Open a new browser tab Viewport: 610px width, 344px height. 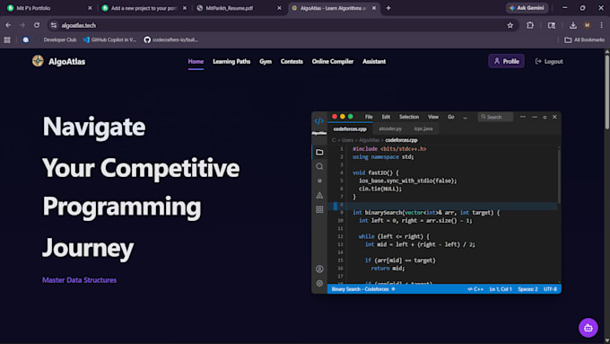[x=388, y=8]
